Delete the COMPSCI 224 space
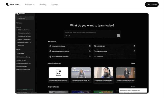The image size is (164, 98). [x=134, y=46]
